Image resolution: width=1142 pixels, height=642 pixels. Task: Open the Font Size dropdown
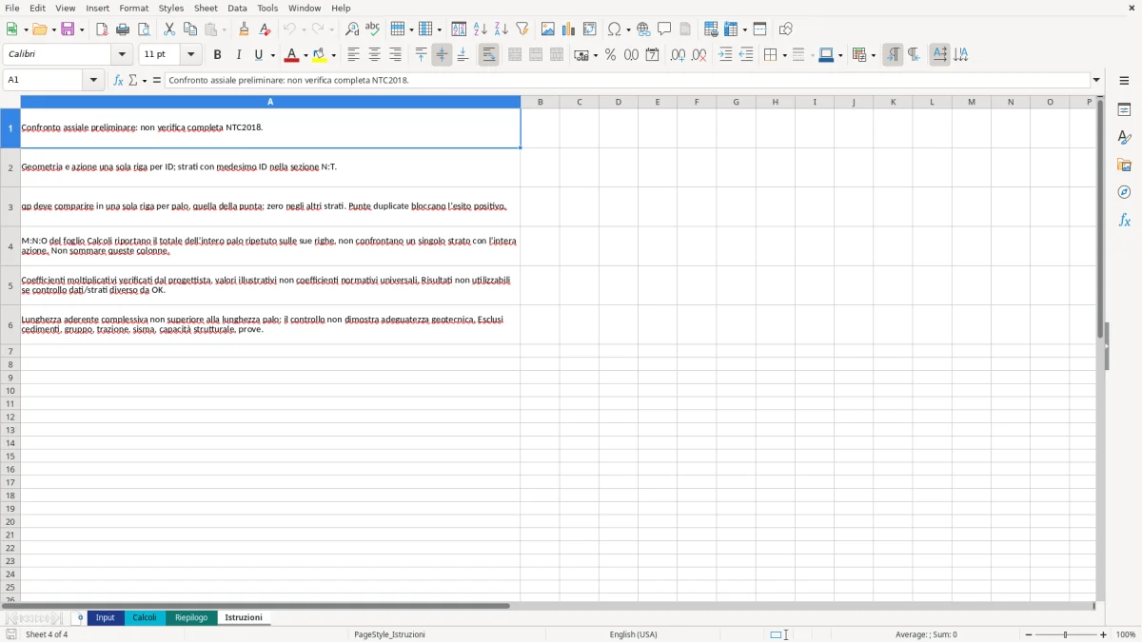pyautogui.click(x=191, y=55)
